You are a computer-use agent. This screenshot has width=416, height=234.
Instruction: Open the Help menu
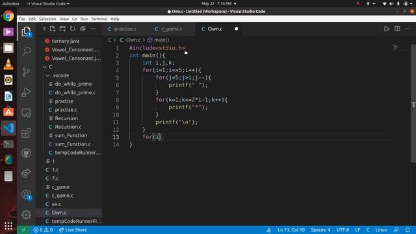pyautogui.click(x=114, y=19)
